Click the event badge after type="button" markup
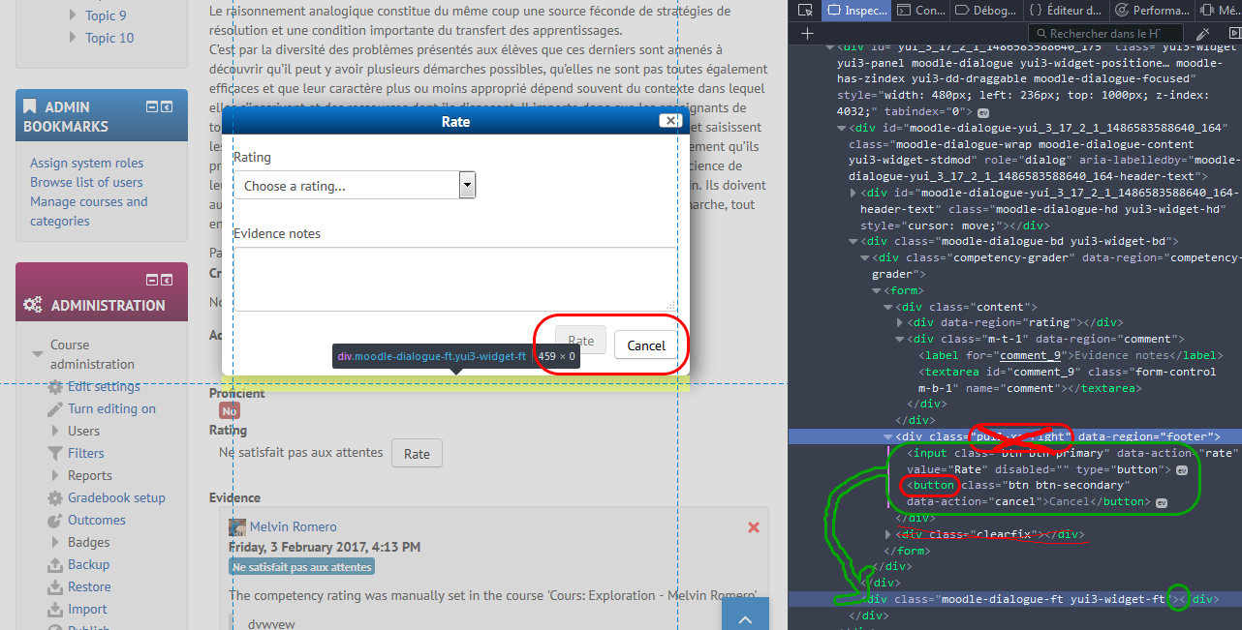The image size is (1242, 630). 1182,469
